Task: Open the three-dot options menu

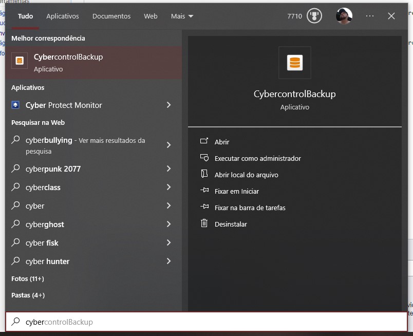Action: click(x=370, y=16)
